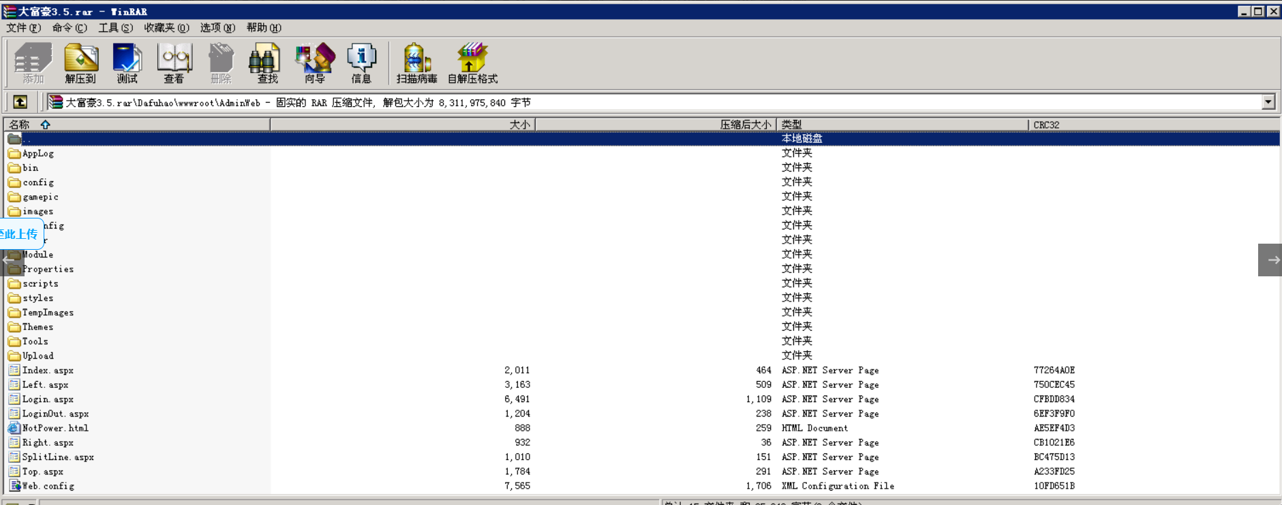Click size value 6,491
This screenshot has height=505, width=1282.
517,399
